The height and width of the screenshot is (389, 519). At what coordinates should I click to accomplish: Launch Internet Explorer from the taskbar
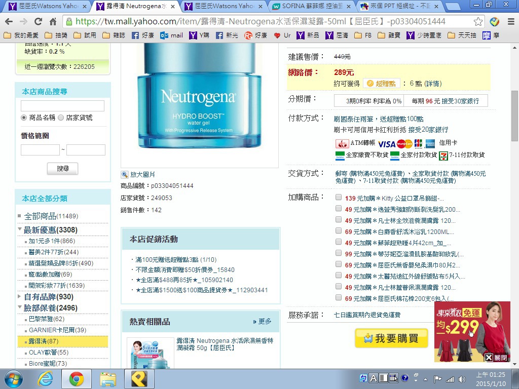click(x=45, y=379)
